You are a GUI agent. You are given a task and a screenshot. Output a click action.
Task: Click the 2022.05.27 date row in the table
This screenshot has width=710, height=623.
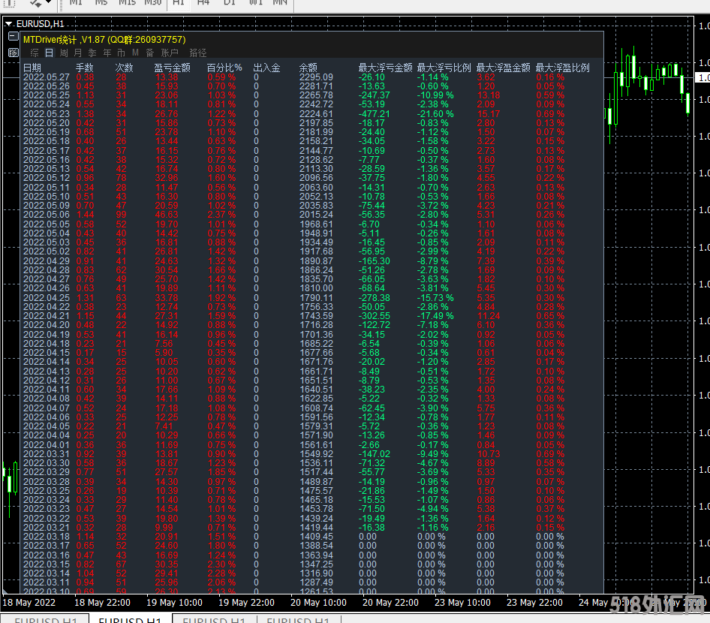(46, 77)
